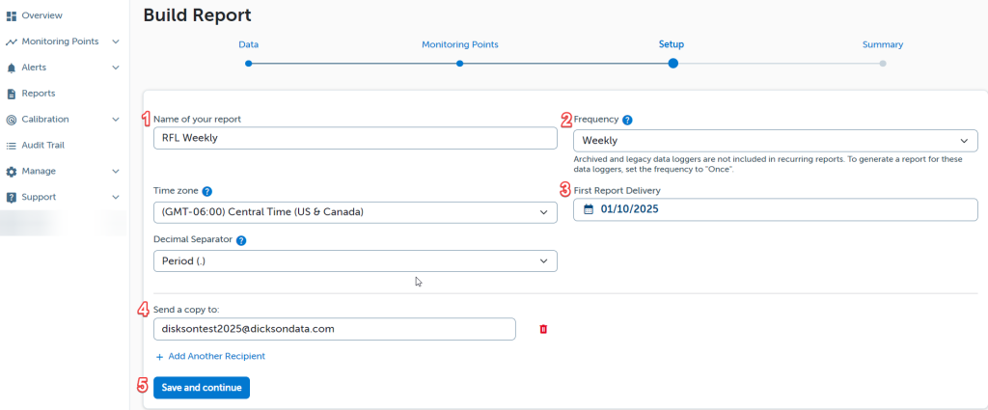Click the Decimal Separator help icon
This screenshot has height=410, width=988.
pyautogui.click(x=241, y=240)
